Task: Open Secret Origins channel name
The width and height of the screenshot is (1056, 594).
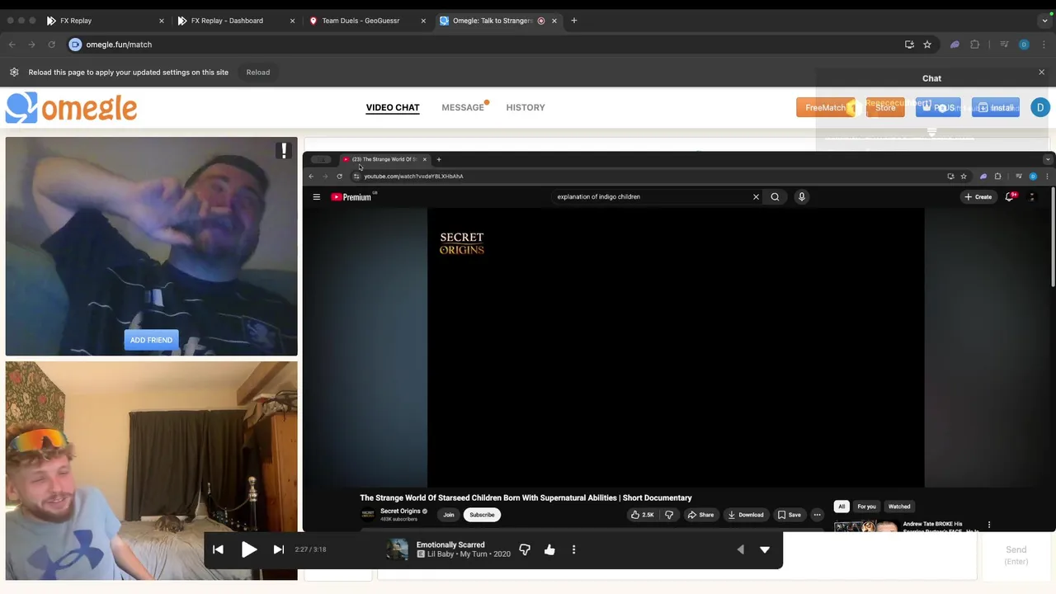Action: [400, 511]
